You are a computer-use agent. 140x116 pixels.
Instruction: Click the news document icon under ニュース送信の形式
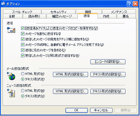[11, 93]
